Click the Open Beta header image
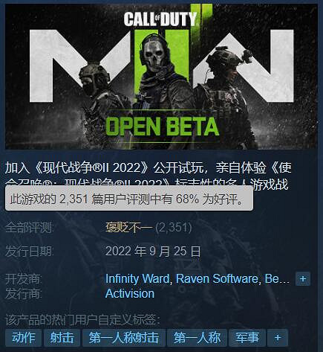Screen dimensions: 323x352 [161, 77]
